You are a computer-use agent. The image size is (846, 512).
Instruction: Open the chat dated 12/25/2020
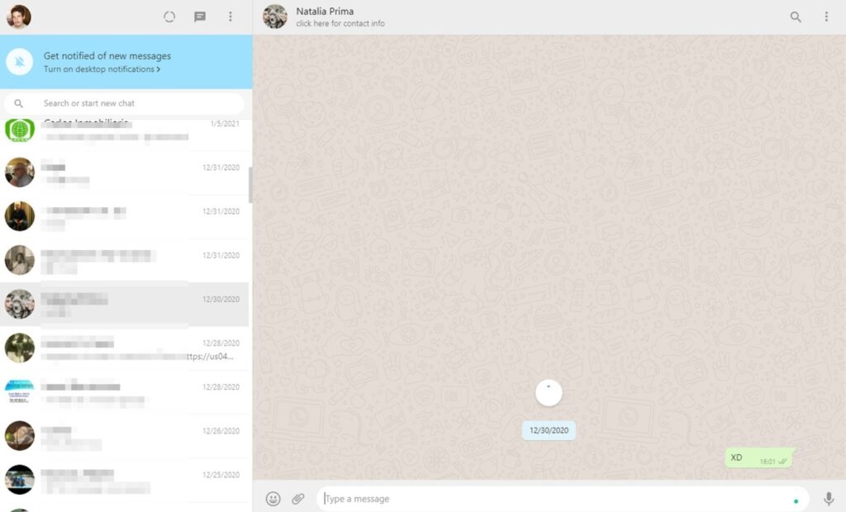pos(124,480)
